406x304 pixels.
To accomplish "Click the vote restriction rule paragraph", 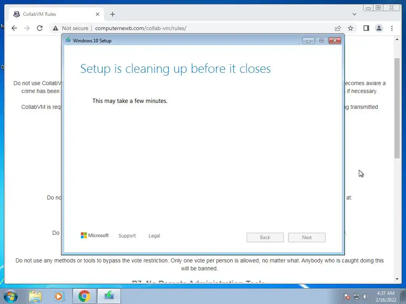I will (x=199, y=264).
